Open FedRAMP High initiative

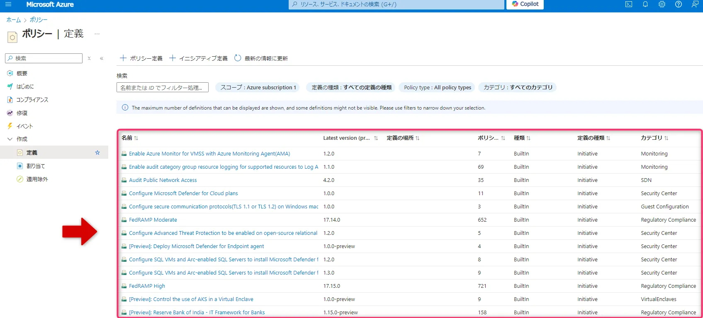click(147, 286)
